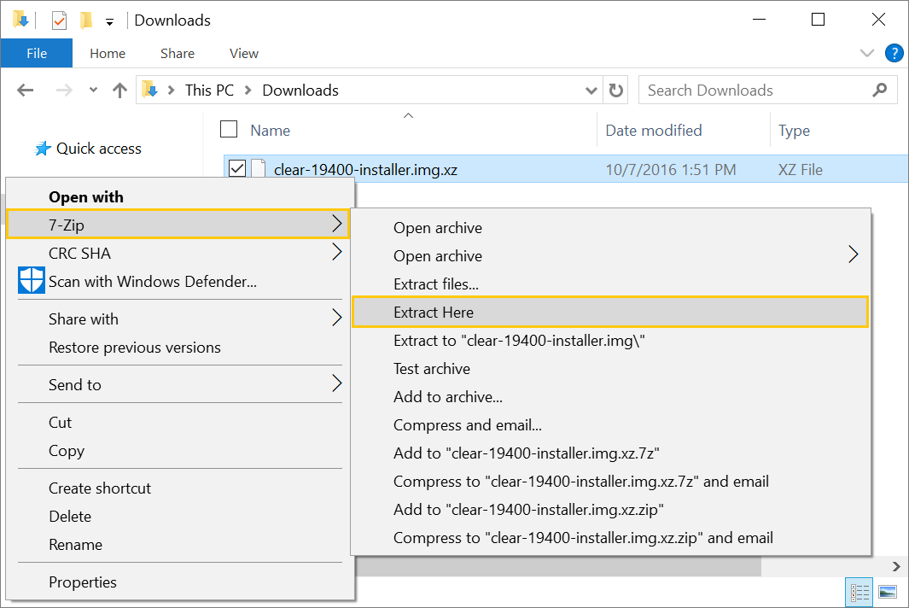Click the search magnifier icon
Screen dimensions: 909x608
tap(879, 90)
